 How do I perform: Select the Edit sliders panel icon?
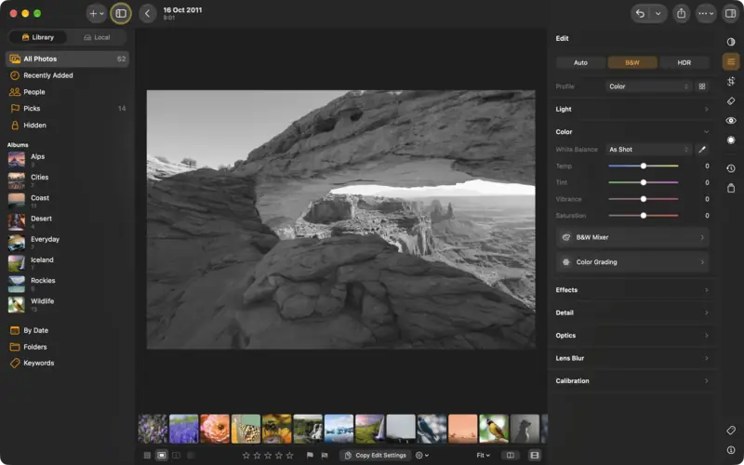(x=731, y=61)
